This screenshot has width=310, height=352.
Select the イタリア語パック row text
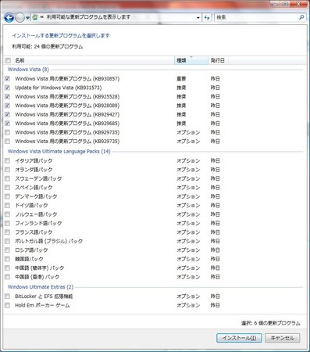click(34, 160)
